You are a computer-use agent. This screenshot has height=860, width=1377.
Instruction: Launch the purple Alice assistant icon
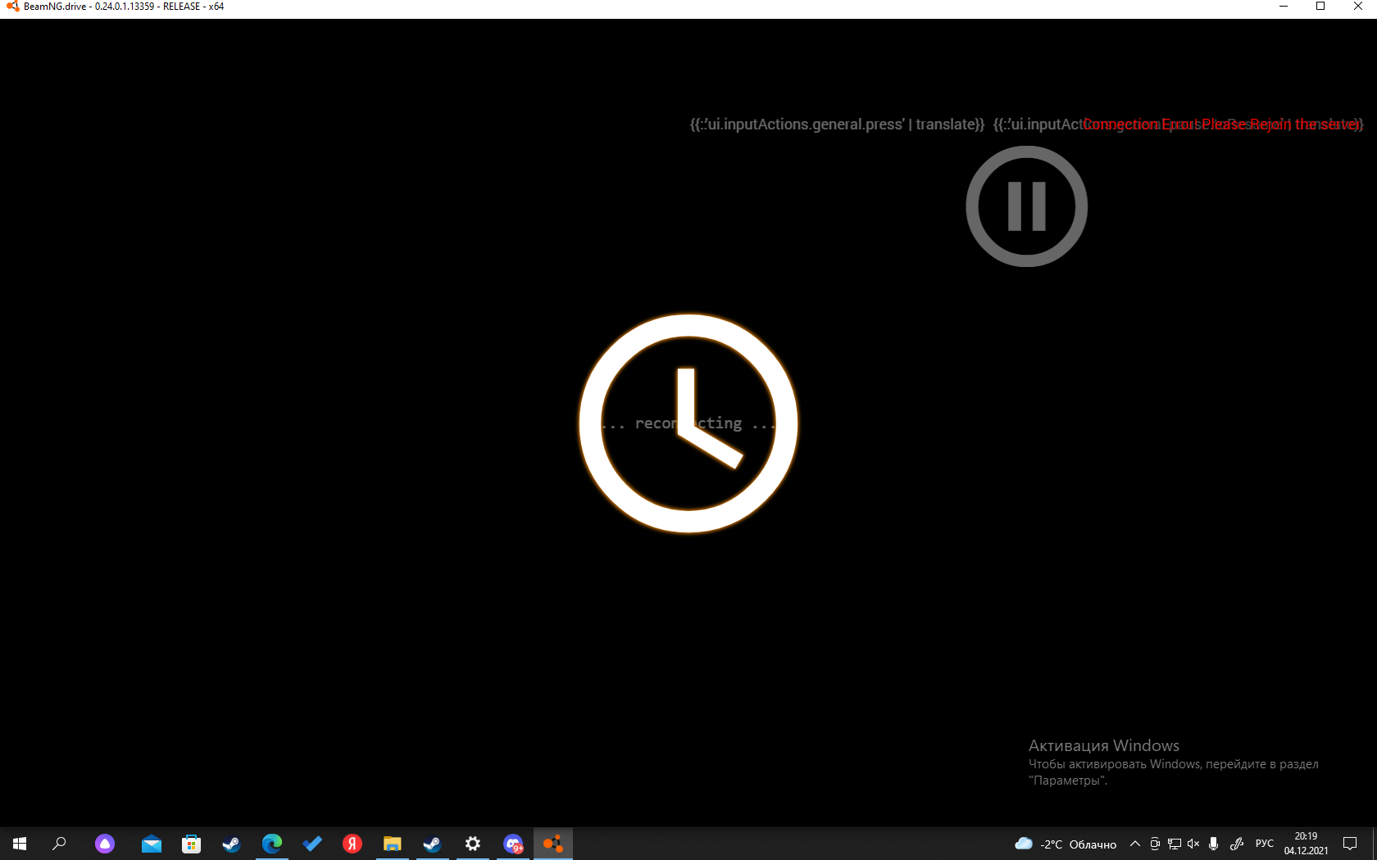click(105, 844)
